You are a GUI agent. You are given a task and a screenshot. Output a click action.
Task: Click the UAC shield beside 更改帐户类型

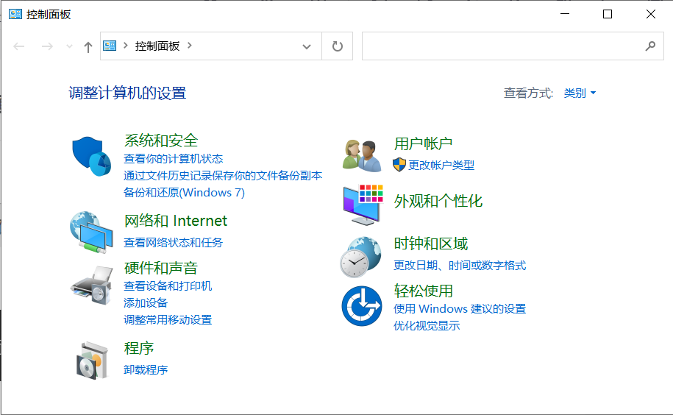pos(399,165)
